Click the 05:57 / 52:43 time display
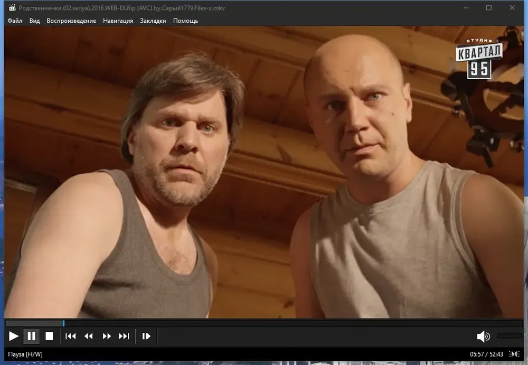The width and height of the screenshot is (528, 365). point(486,354)
